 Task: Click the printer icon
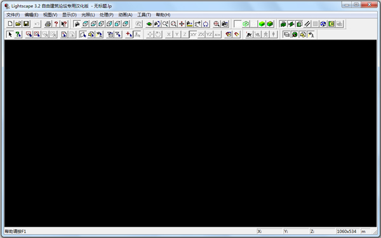(x=48, y=23)
